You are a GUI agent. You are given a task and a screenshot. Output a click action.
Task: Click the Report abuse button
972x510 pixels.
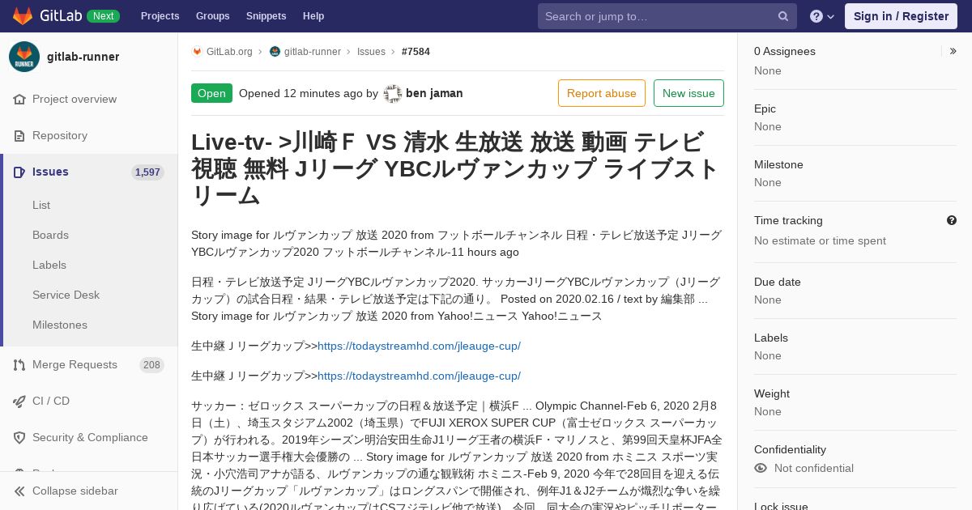click(x=602, y=93)
